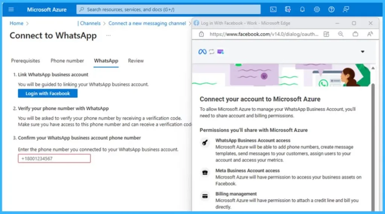Screen dimensions: 385x214
Task: Open Azure portal settings gear
Action: point(317,9)
